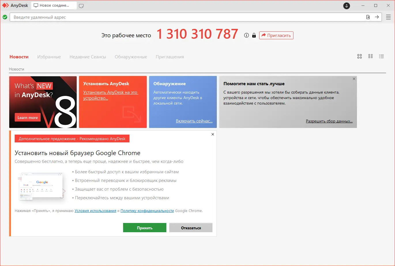The image size is (395, 266).
Task: Click the green Принять button
Action: click(145, 228)
